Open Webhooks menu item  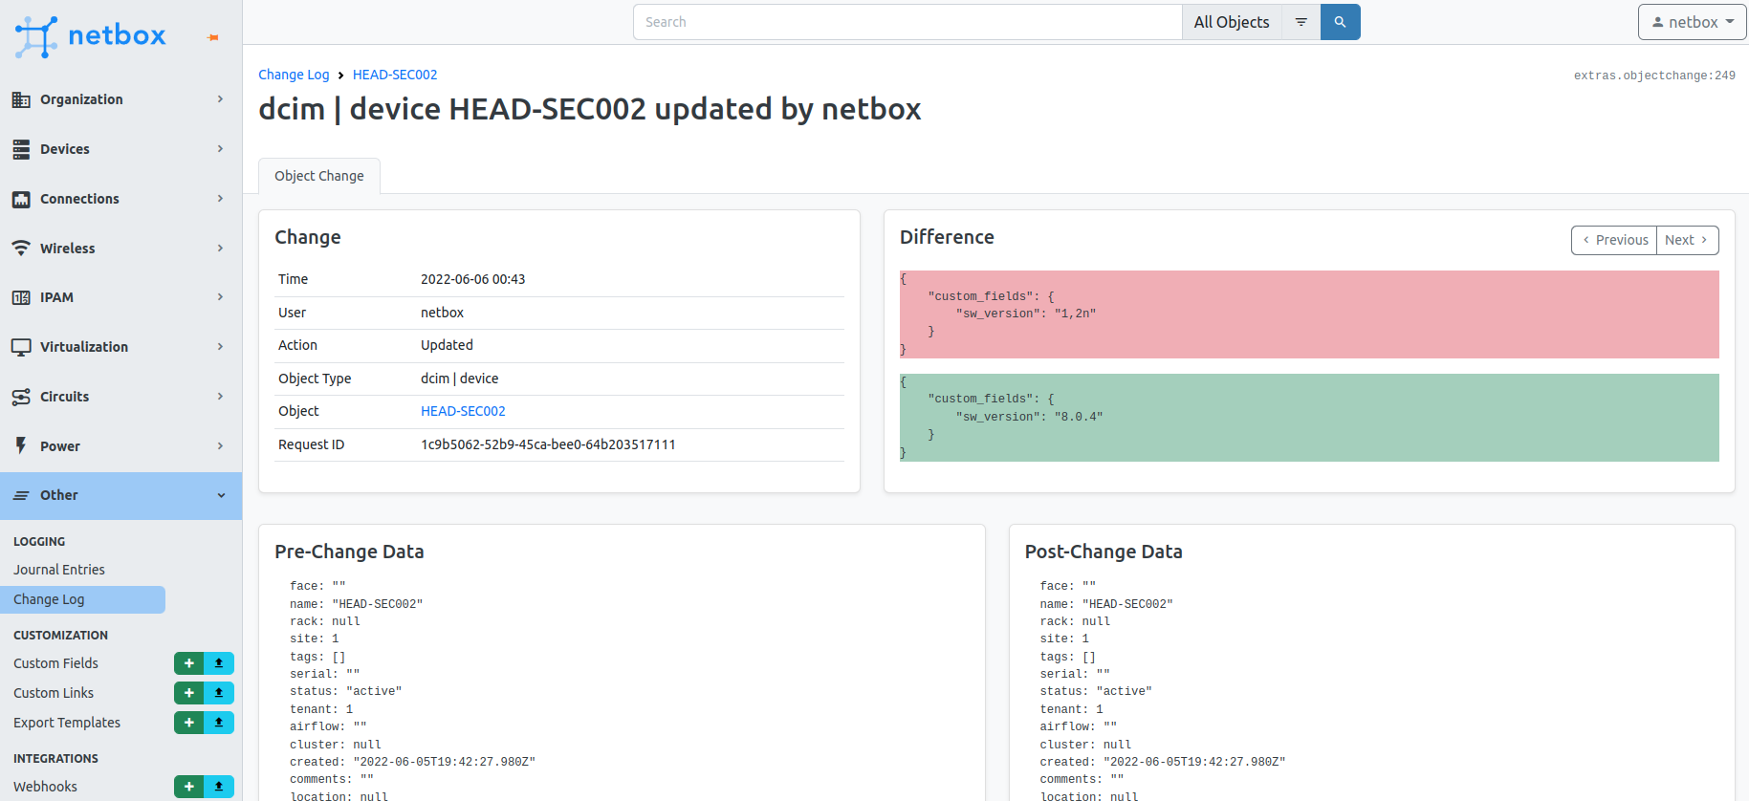[45, 787]
